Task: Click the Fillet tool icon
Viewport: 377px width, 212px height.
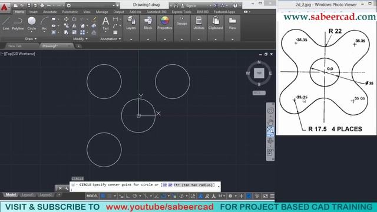Action: [82, 26]
